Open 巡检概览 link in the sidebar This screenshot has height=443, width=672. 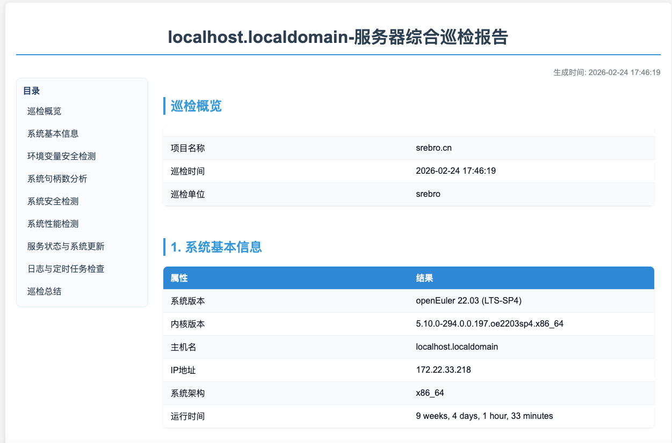point(44,111)
